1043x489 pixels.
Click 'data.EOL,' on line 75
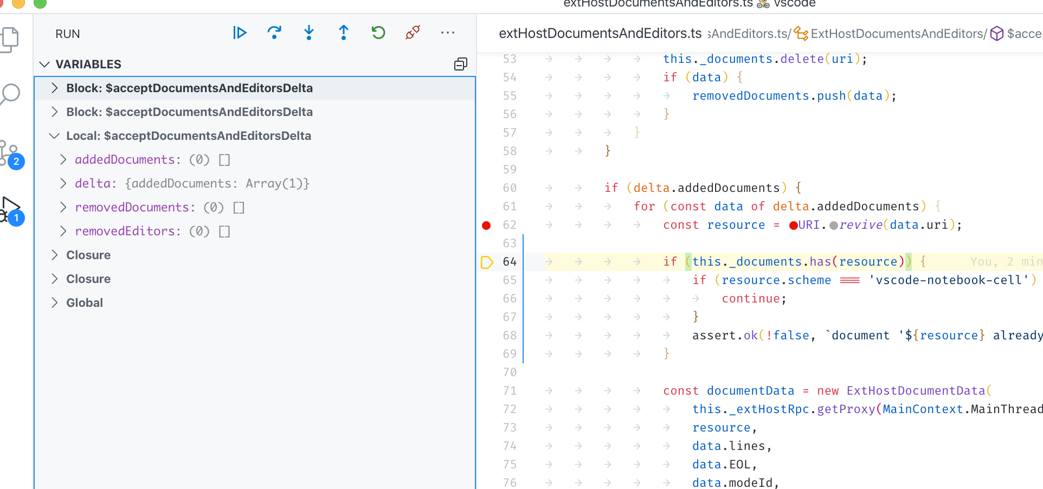[x=725, y=465]
